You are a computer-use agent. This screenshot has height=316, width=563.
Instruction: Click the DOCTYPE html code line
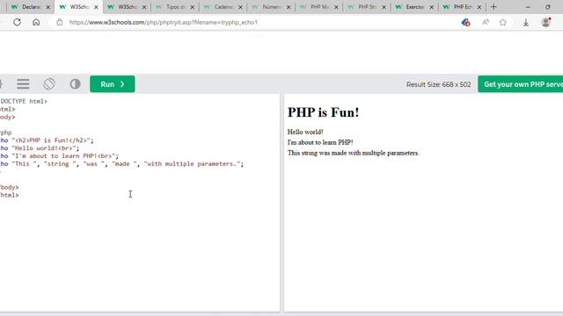point(24,102)
